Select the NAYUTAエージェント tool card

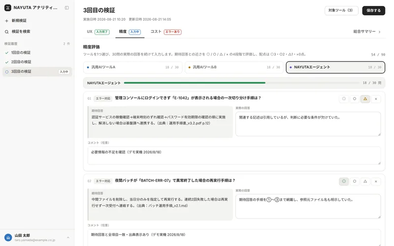335,67
